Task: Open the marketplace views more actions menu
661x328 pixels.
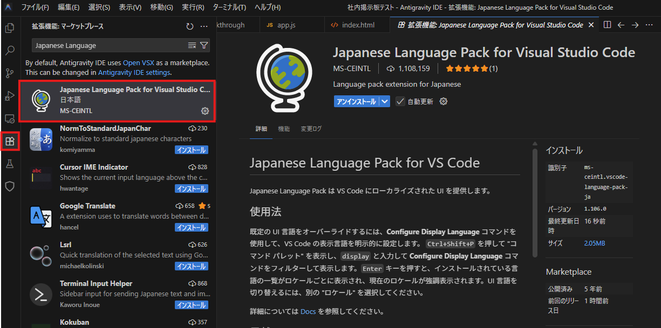Action: (x=203, y=26)
